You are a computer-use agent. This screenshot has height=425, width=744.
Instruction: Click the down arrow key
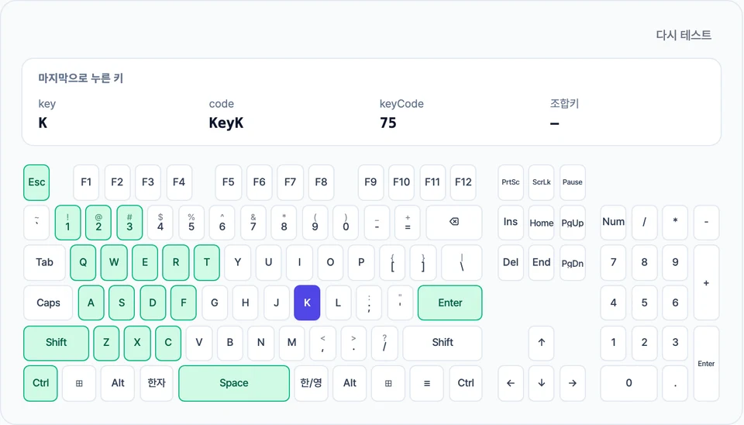(542, 383)
